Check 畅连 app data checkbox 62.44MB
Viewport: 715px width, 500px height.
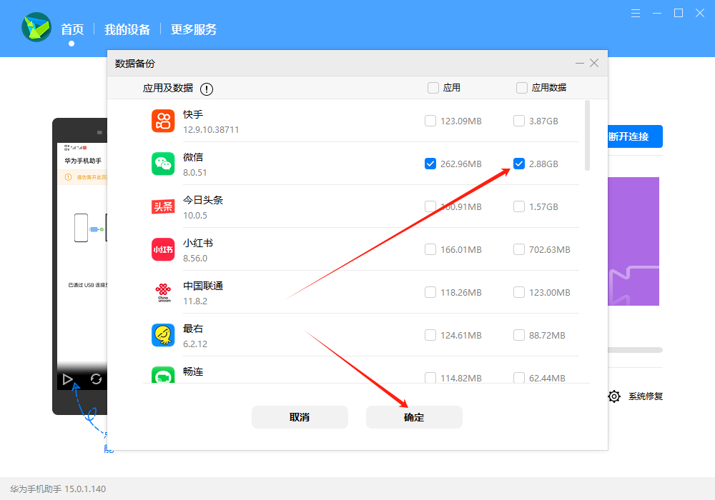tap(519, 378)
